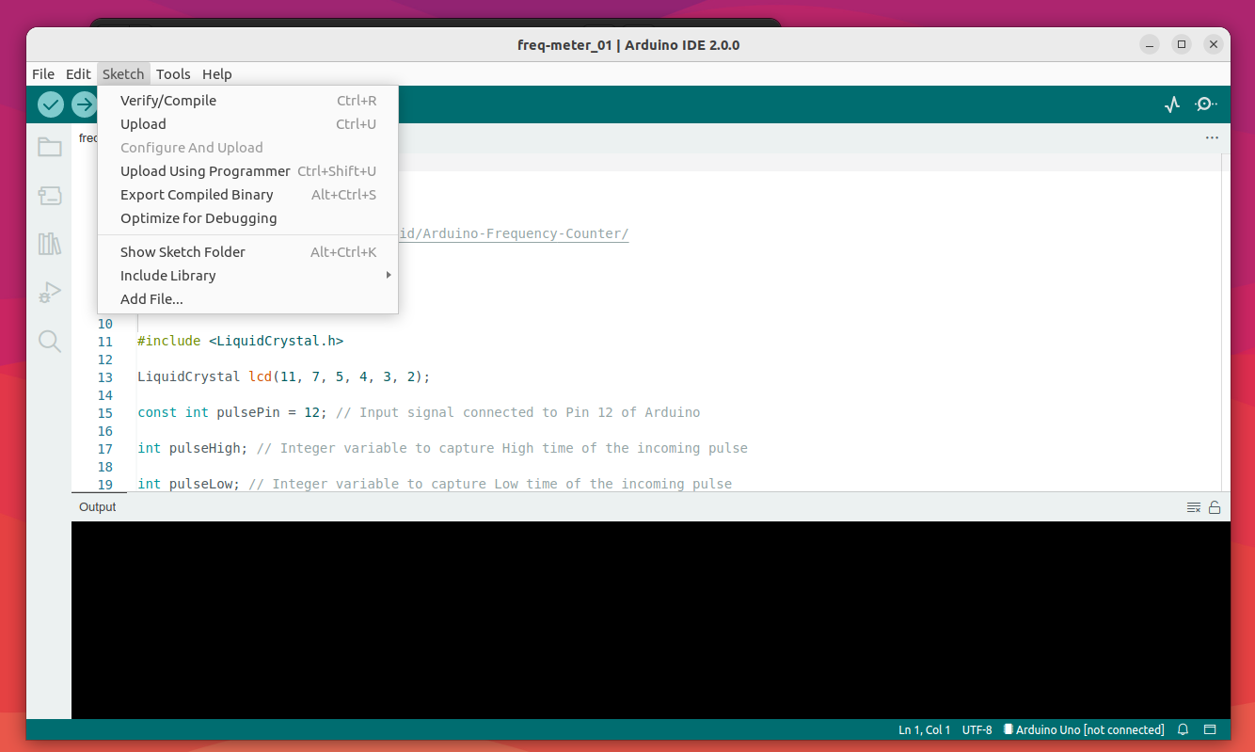Screen dimensions: 1255x752
Task: Open the Edit menu
Action: [x=78, y=74]
